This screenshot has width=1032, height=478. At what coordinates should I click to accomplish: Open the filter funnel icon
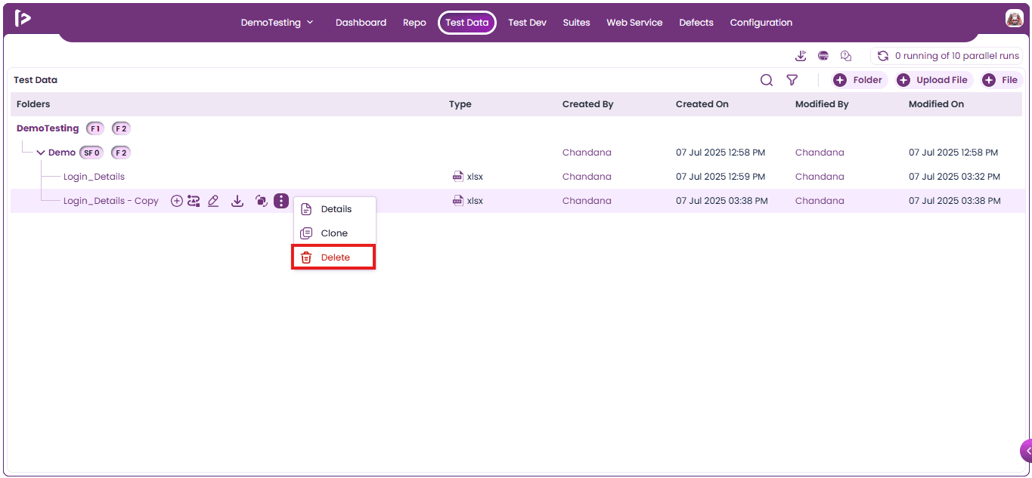pos(792,80)
